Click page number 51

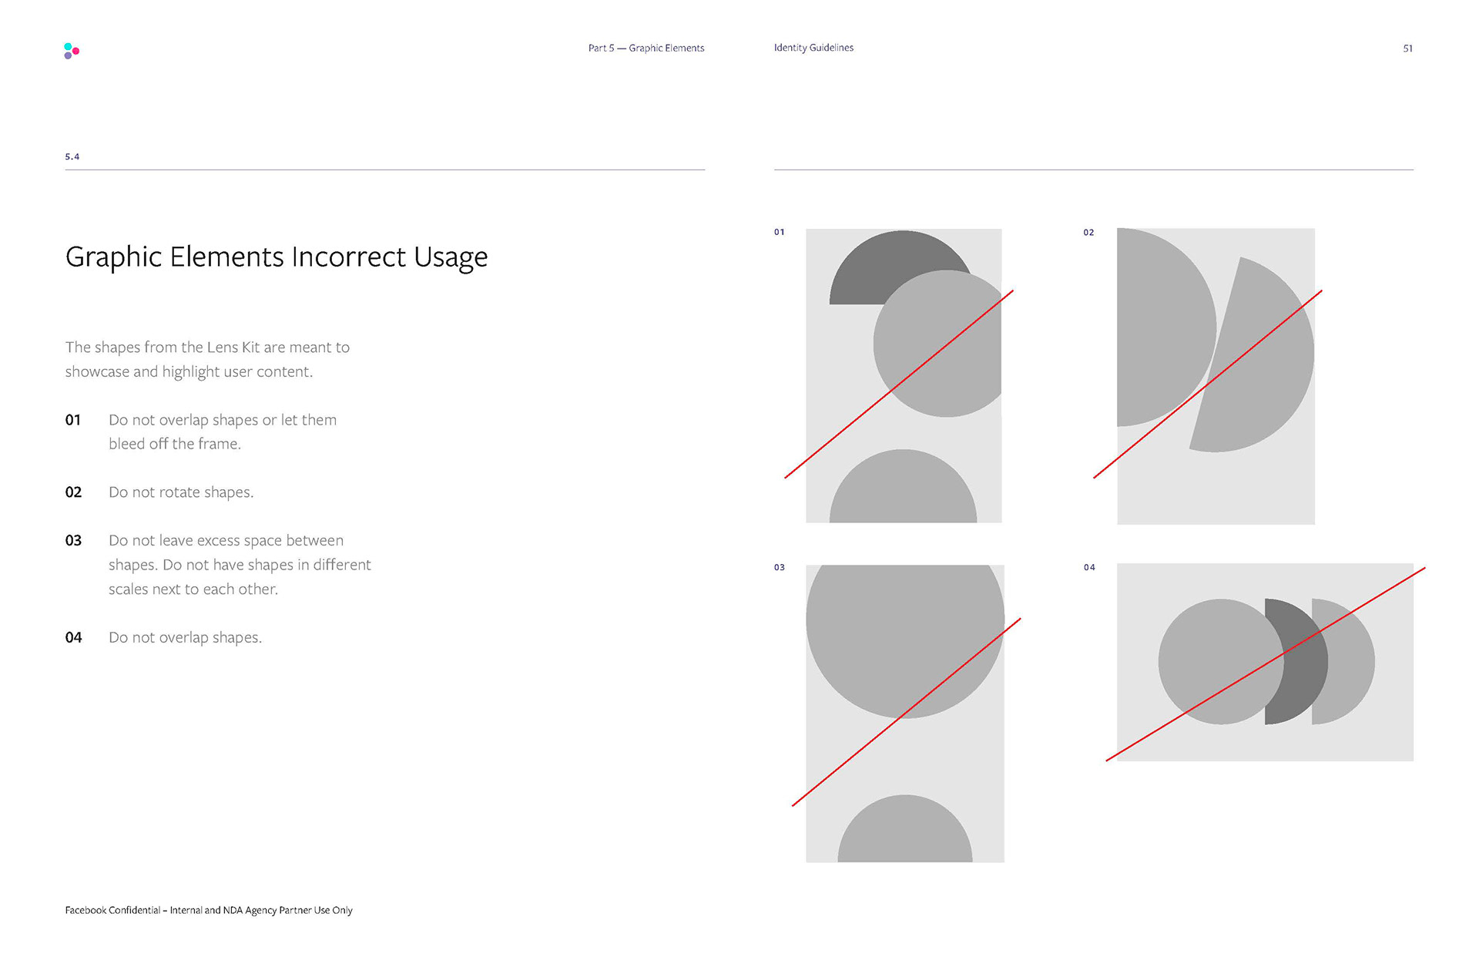click(x=1407, y=49)
